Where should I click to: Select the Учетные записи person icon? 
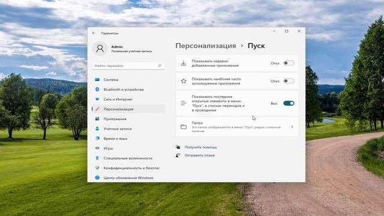click(x=97, y=128)
